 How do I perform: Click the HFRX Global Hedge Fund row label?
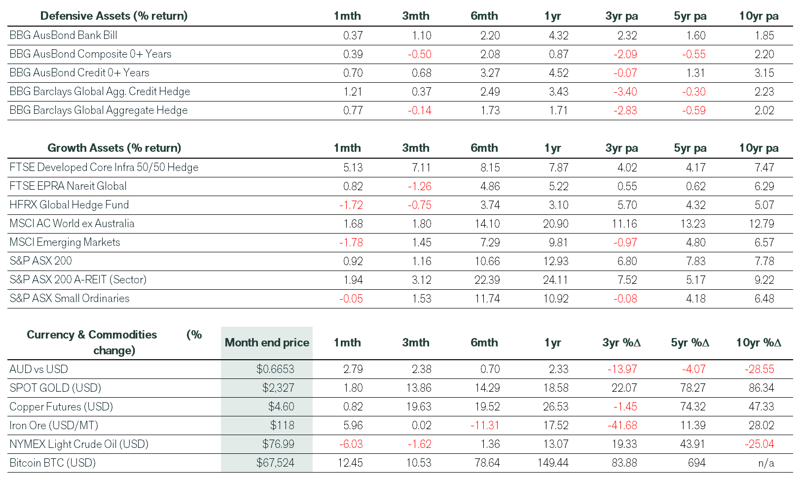tap(69, 205)
